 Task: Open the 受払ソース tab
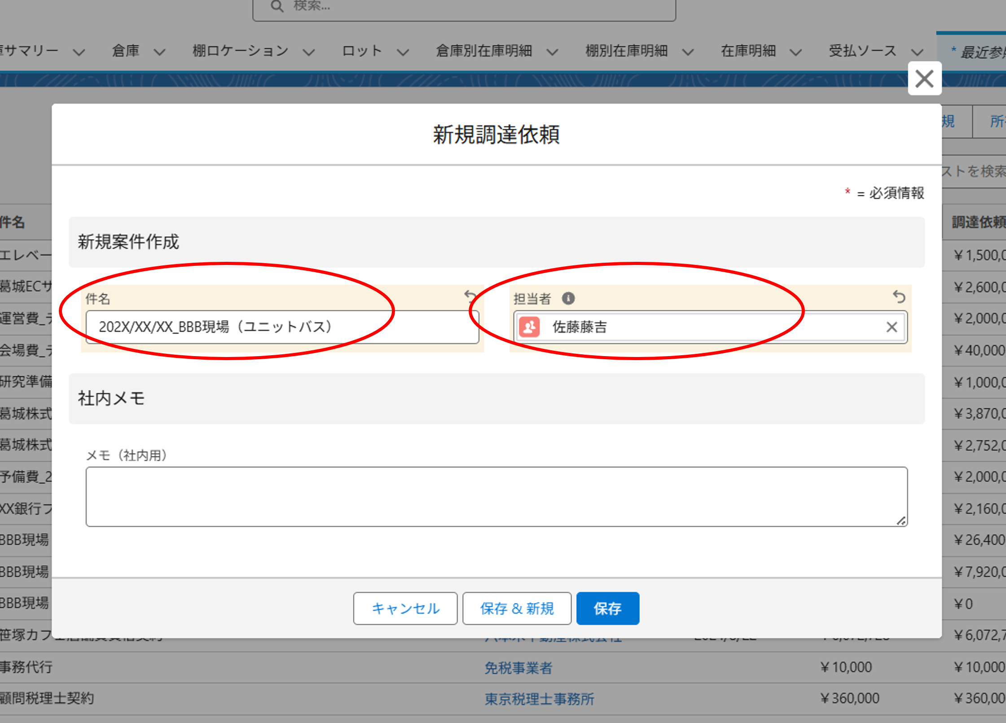863,51
